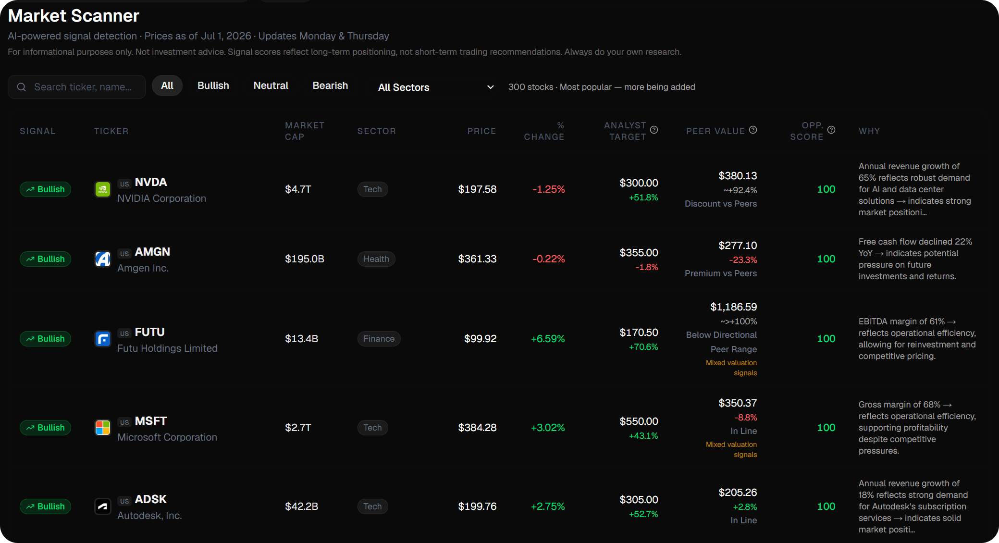Click the Microsoft Corporation company name
This screenshot has width=999, height=543.
point(167,437)
